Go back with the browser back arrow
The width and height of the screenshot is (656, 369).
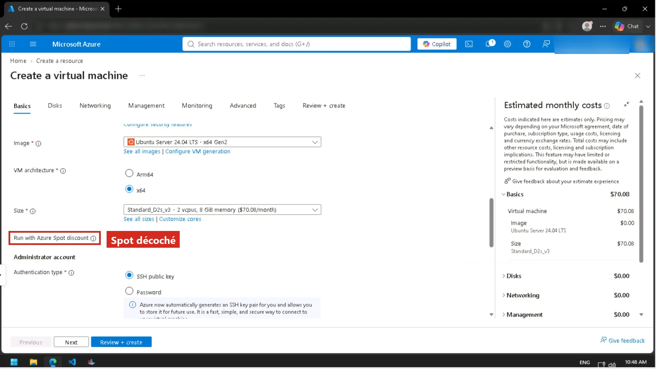tap(9, 26)
